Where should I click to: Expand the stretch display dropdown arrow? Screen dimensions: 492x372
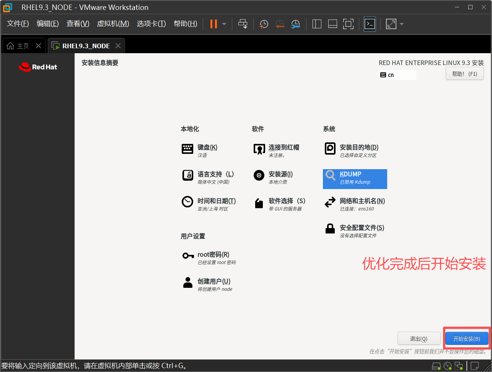tap(402, 24)
